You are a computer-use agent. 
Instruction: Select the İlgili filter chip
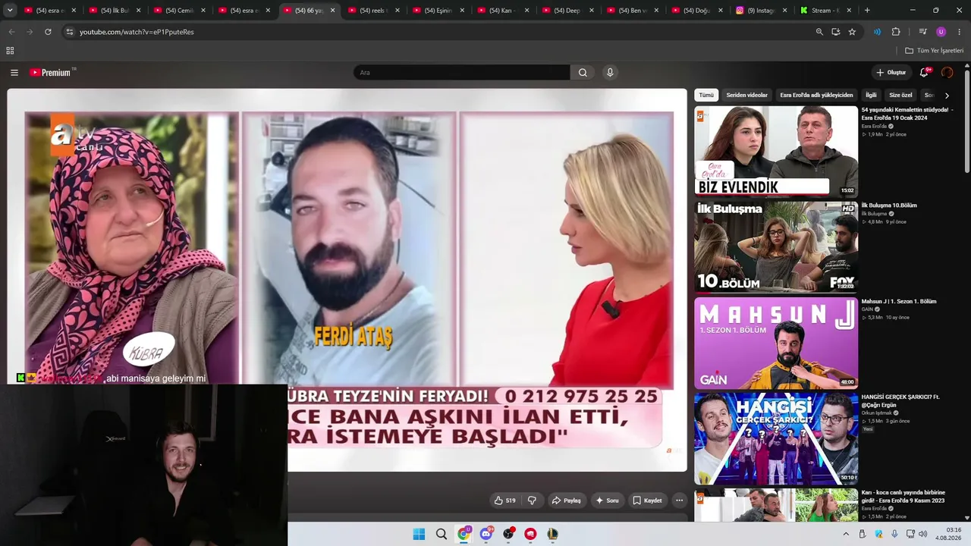[871, 96]
